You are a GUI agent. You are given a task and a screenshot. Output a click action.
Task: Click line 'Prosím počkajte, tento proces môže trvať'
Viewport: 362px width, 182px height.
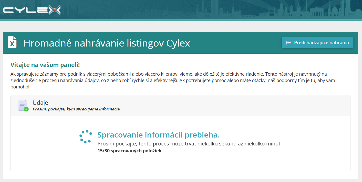[x=190, y=144]
